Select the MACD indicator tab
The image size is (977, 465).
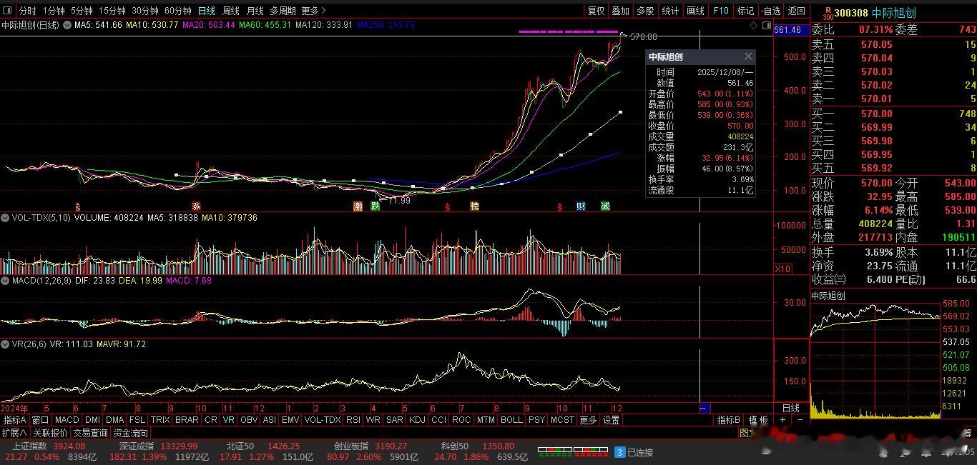pos(67,420)
